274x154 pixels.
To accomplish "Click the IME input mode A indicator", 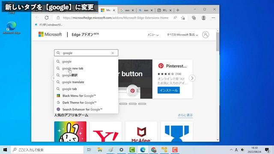I will click(x=236, y=150).
